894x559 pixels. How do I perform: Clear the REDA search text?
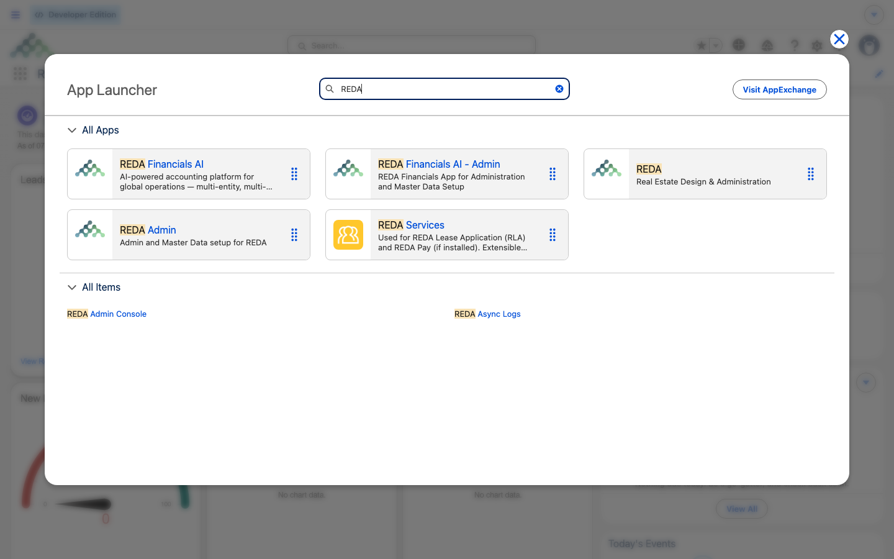tap(559, 89)
